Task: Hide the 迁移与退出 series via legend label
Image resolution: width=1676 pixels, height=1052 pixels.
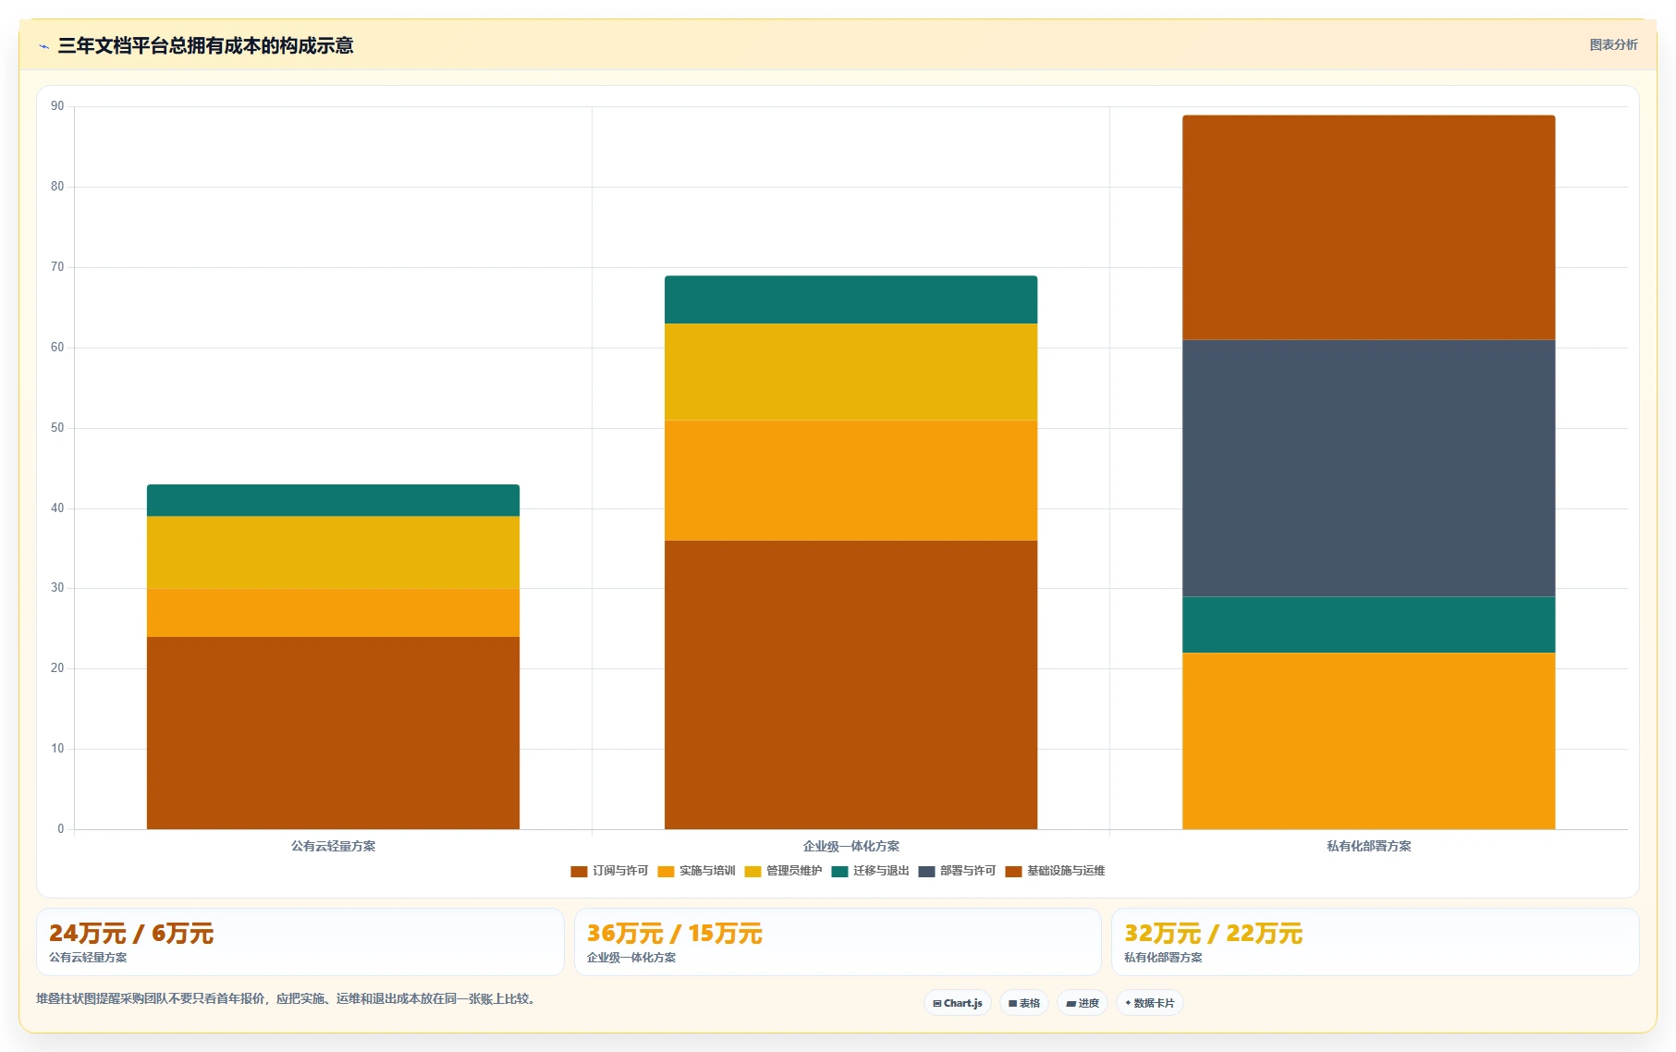Action: [x=881, y=871]
